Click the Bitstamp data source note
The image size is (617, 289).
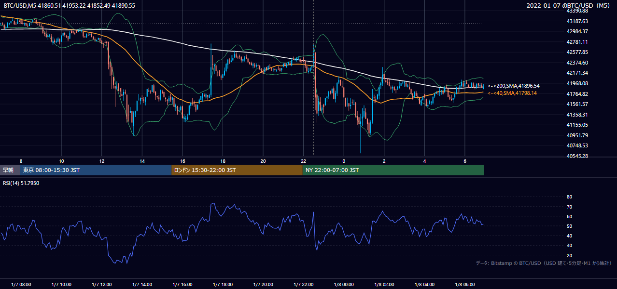544,263
